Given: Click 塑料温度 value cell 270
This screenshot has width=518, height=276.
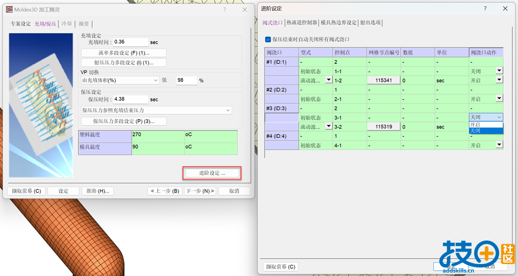Looking at the screenshot, I should [158, 137].
